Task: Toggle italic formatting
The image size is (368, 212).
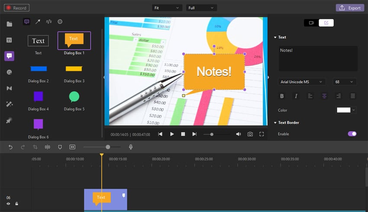Action: tap(296, 96)
